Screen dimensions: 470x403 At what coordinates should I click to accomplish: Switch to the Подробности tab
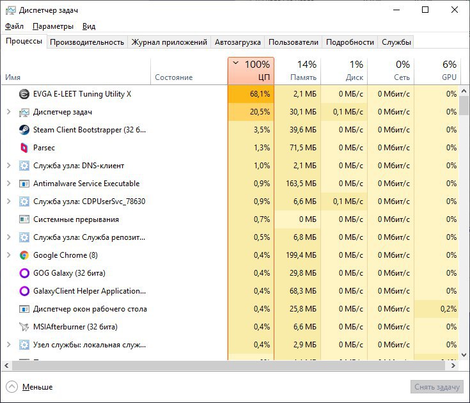point(350,42)
